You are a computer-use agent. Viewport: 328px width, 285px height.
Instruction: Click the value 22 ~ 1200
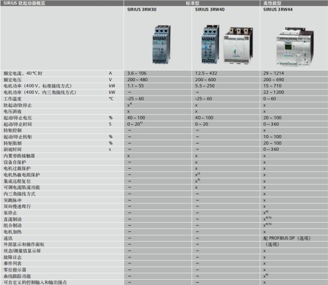pyautogui.click(x=273, y=92)
